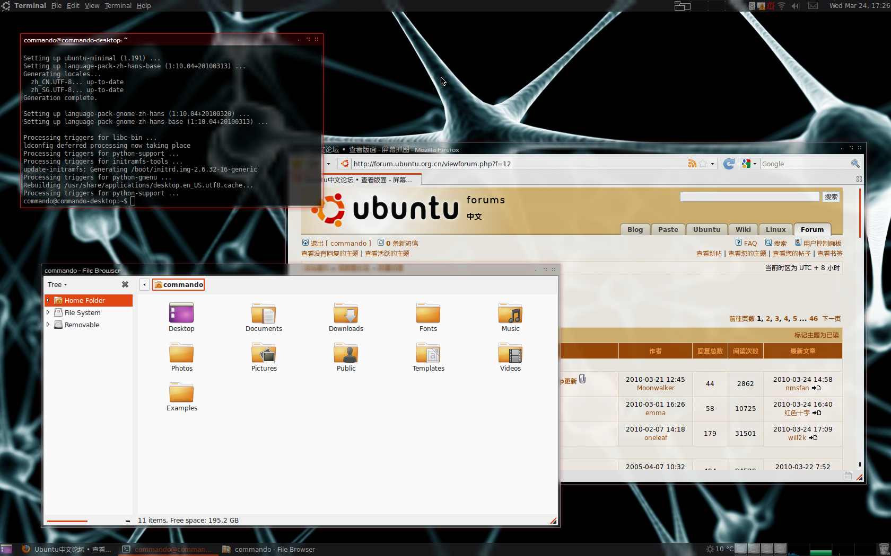The image size is (891, 556).
Task: Click the commando path bar button
Action: (179, 284)
